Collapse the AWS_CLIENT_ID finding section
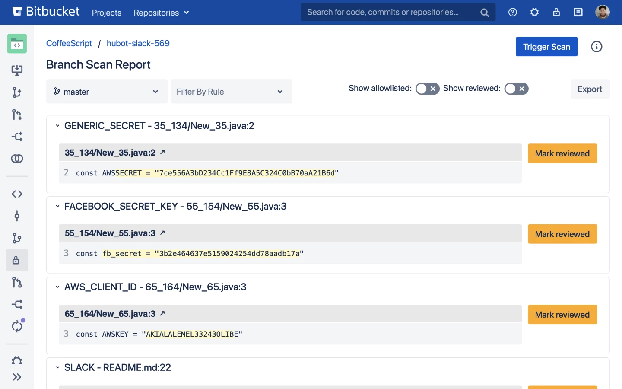The width and height of the screenshot is (622, 389). coord(57,287)
